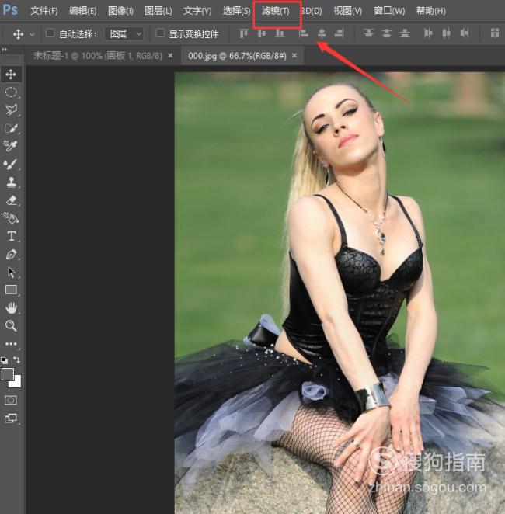
Task: Swap foreground and background colors
Action: click(16, 360)
